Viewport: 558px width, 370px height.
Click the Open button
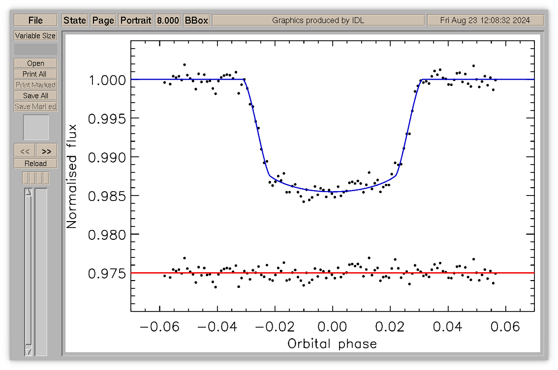[x=35, y=63]
